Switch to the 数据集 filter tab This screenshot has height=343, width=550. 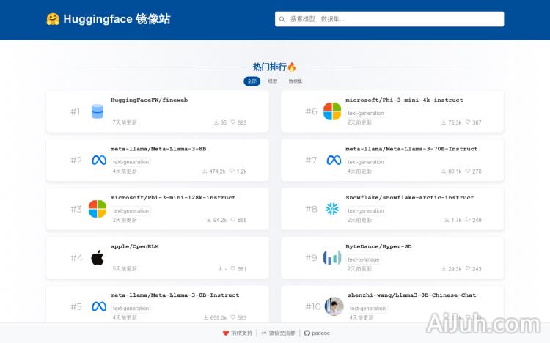[x=296, y=81]
